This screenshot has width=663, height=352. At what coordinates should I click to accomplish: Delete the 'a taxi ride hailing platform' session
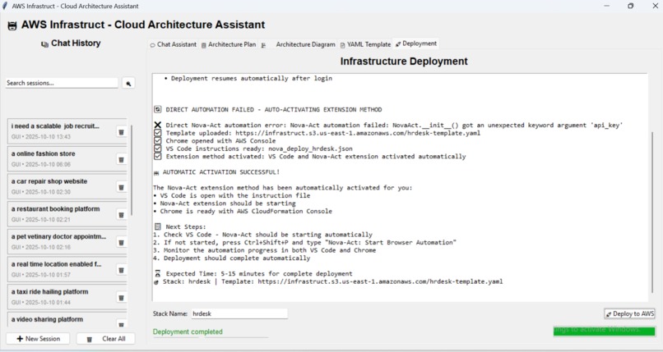121,298
